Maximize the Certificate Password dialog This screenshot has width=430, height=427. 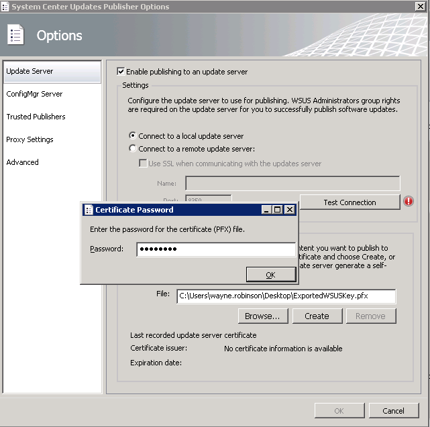(277, 210)
